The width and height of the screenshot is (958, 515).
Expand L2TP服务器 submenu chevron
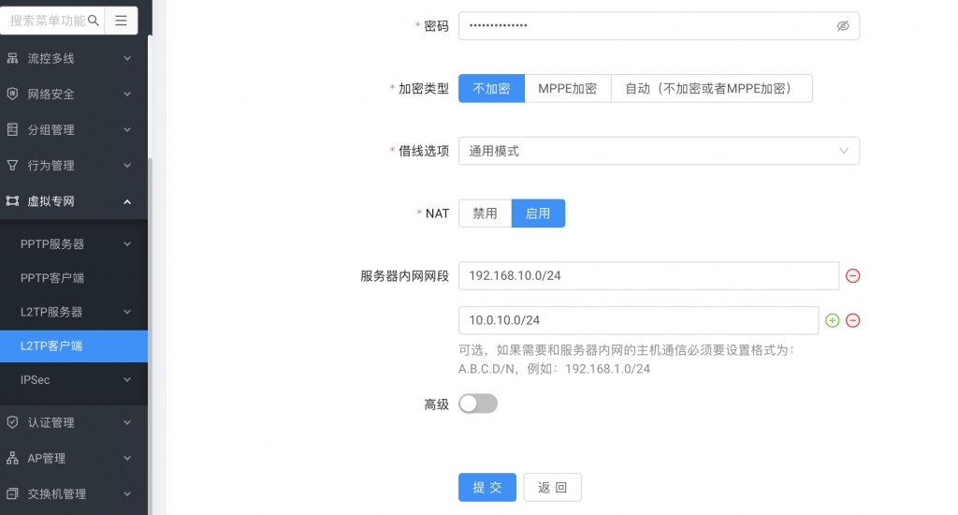pos(127,312)
